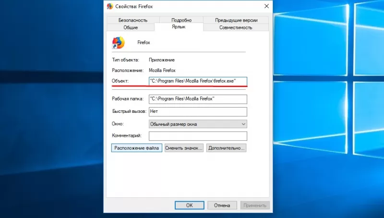Click the Firefox icon in the title bar
This screenshot has width=384, height=218.
pyautogui.click(x=110, y=6)
